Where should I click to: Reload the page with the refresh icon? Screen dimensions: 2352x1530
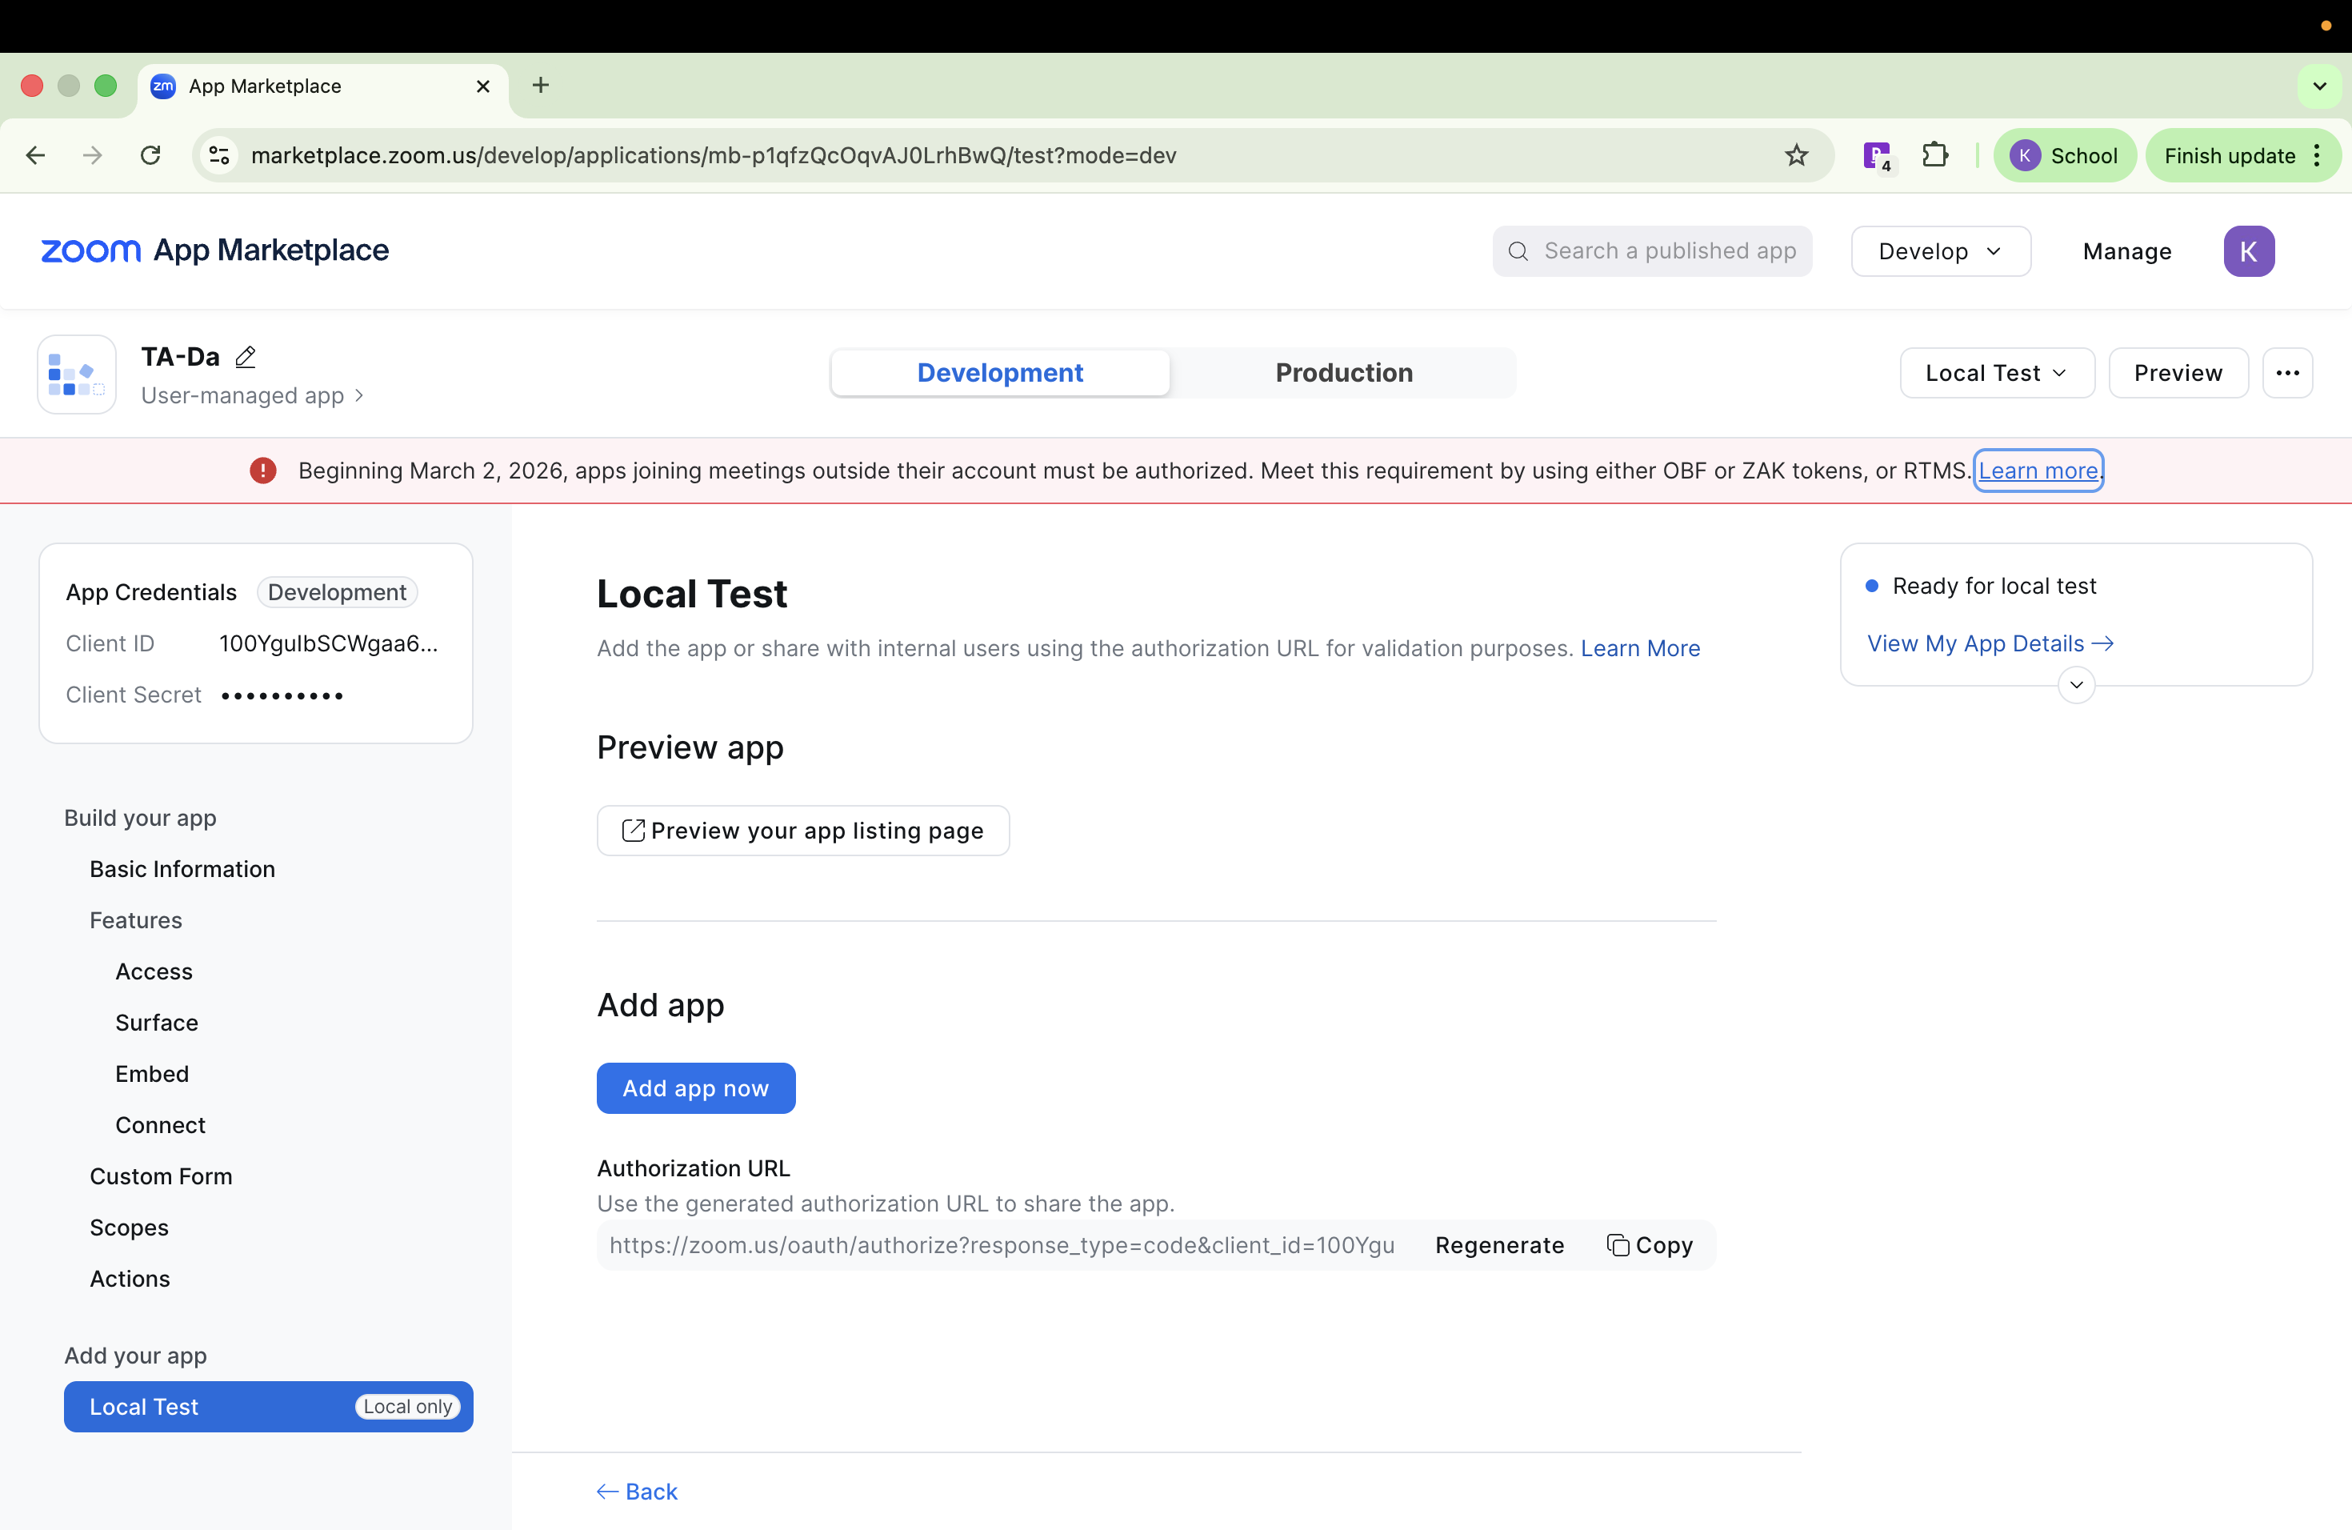150,155
